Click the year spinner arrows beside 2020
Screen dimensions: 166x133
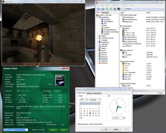87,99
